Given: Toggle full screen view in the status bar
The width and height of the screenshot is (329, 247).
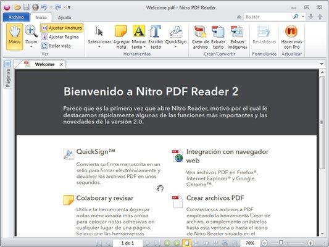Looking at the screenshot, I should (225, 243).
